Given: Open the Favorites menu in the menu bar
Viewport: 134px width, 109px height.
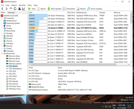Looking at the screenshot, I should 22,5.
